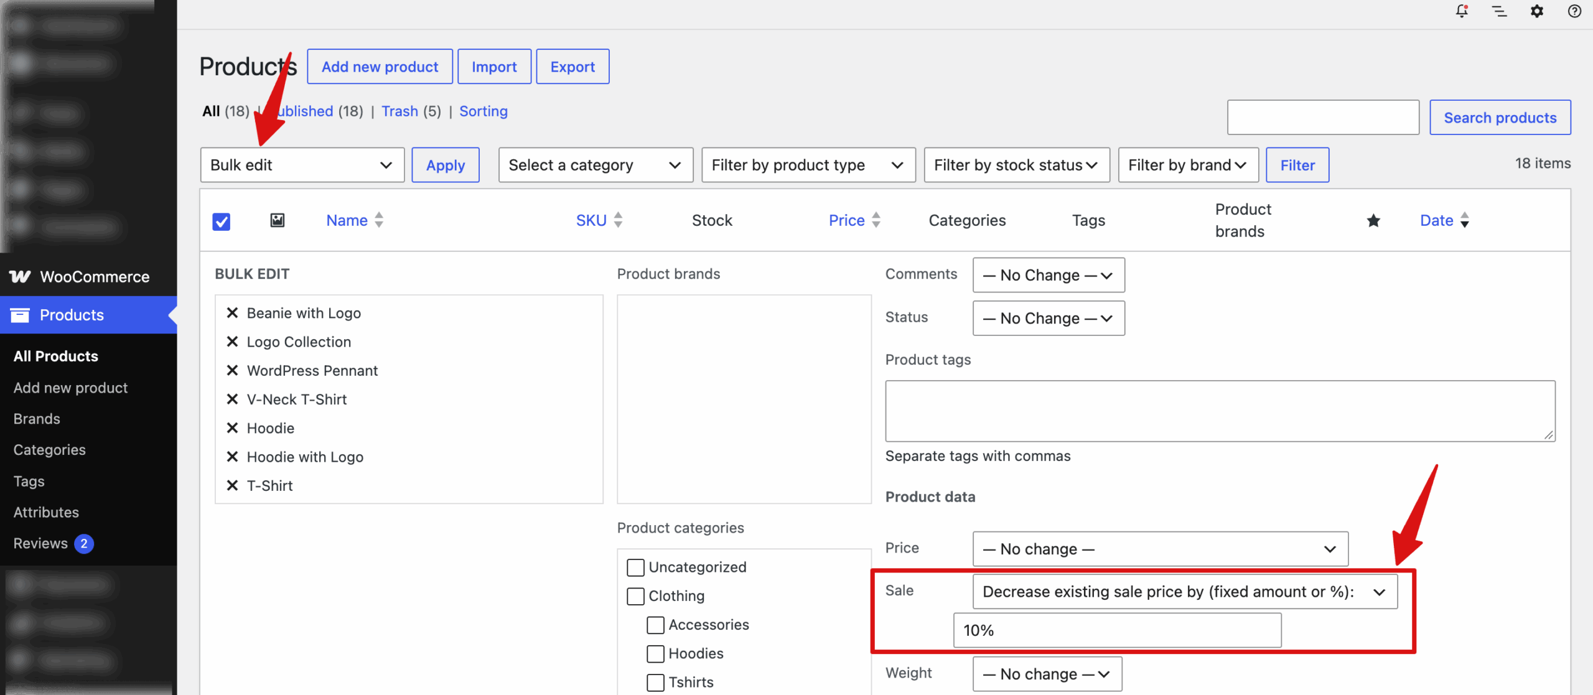1593x695 pixels.
Task: Click the Apply bulk action button
Action: [446, 165]
